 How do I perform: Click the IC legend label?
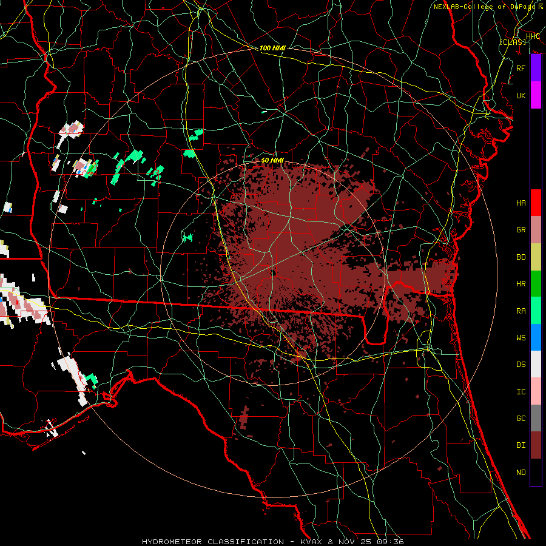pyautogui.click(x=521, y=392)
